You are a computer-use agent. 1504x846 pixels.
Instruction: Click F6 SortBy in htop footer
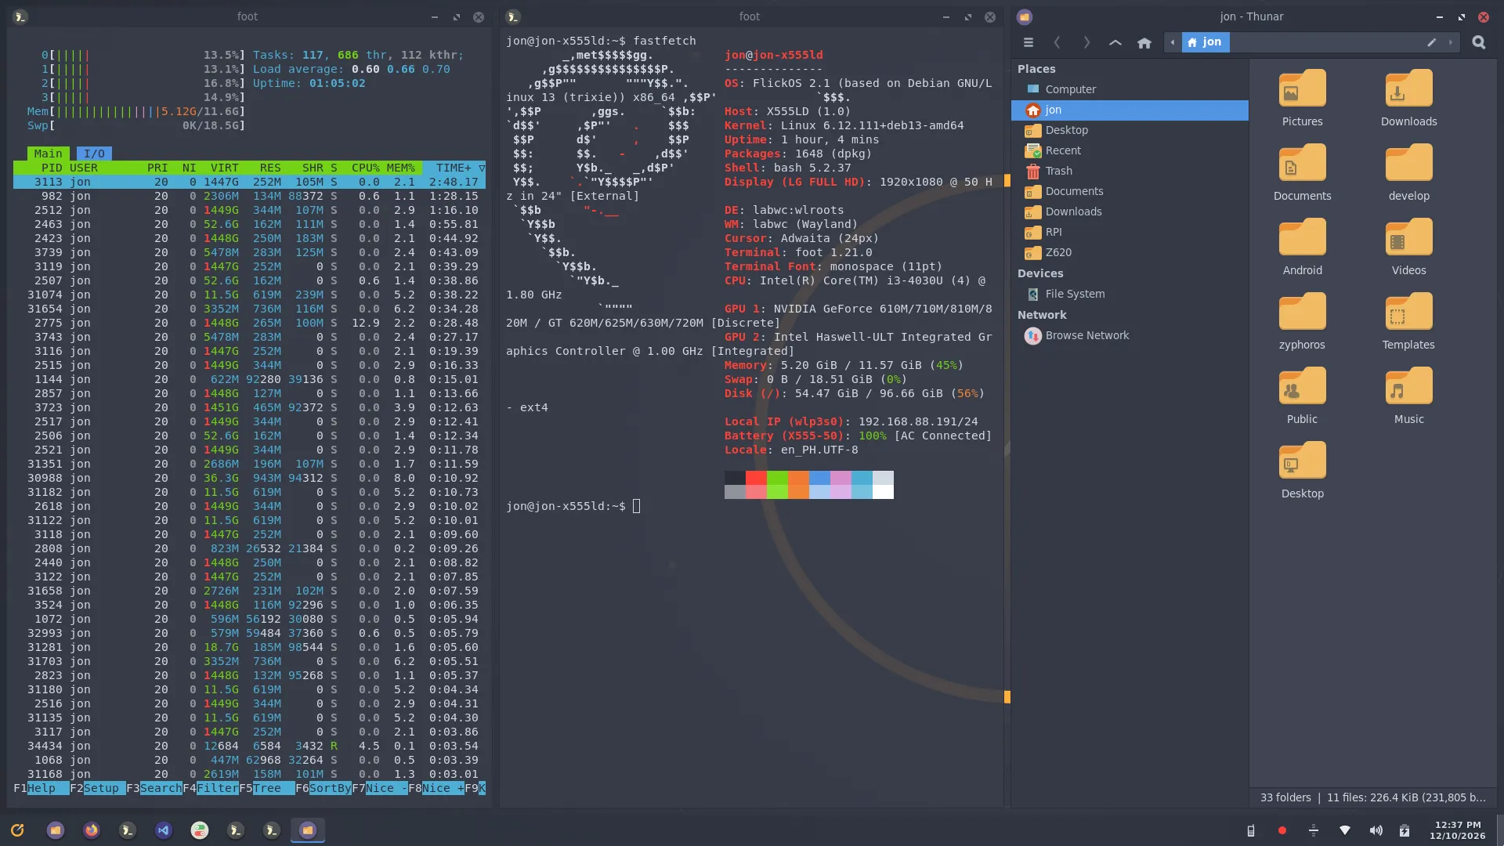pyautogui.click(x=324, y=788)
